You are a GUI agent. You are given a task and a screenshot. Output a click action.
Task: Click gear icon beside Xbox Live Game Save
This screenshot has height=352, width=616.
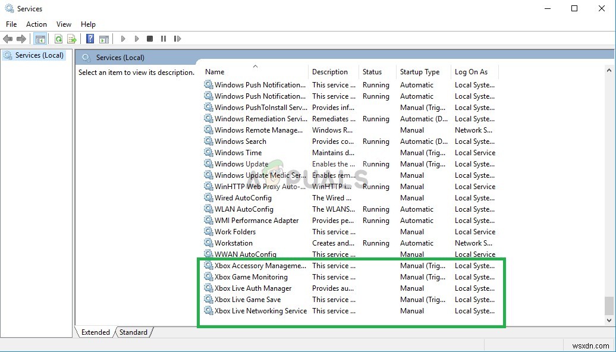pyautogui.click(x=208, y=299)
